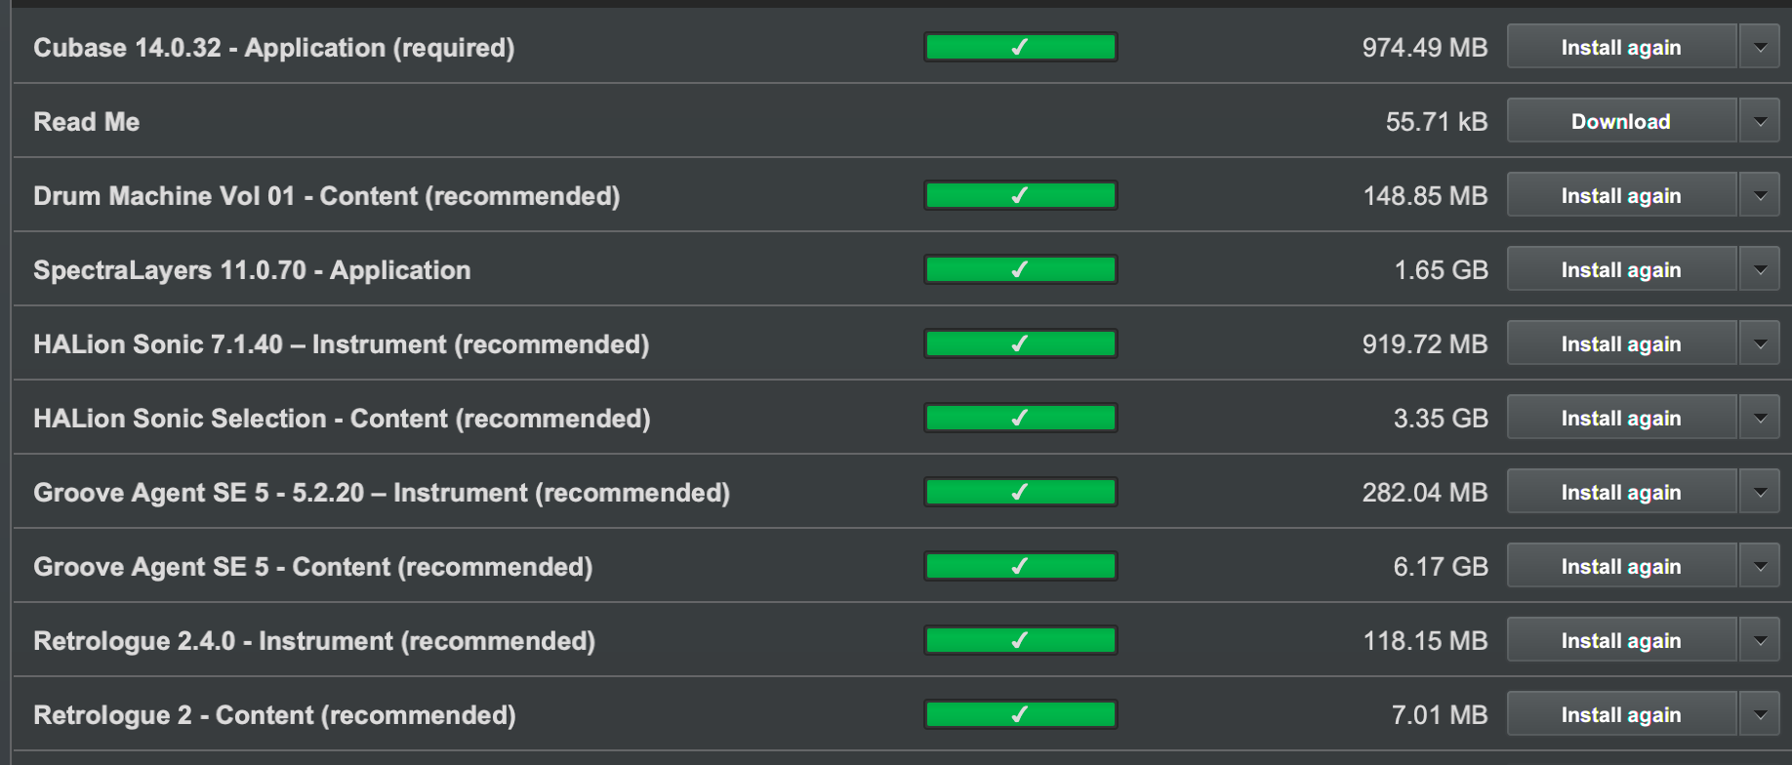
Task: Reinstall SpectraLayers 11.0.70 Application
Action: coord(1620,269)
